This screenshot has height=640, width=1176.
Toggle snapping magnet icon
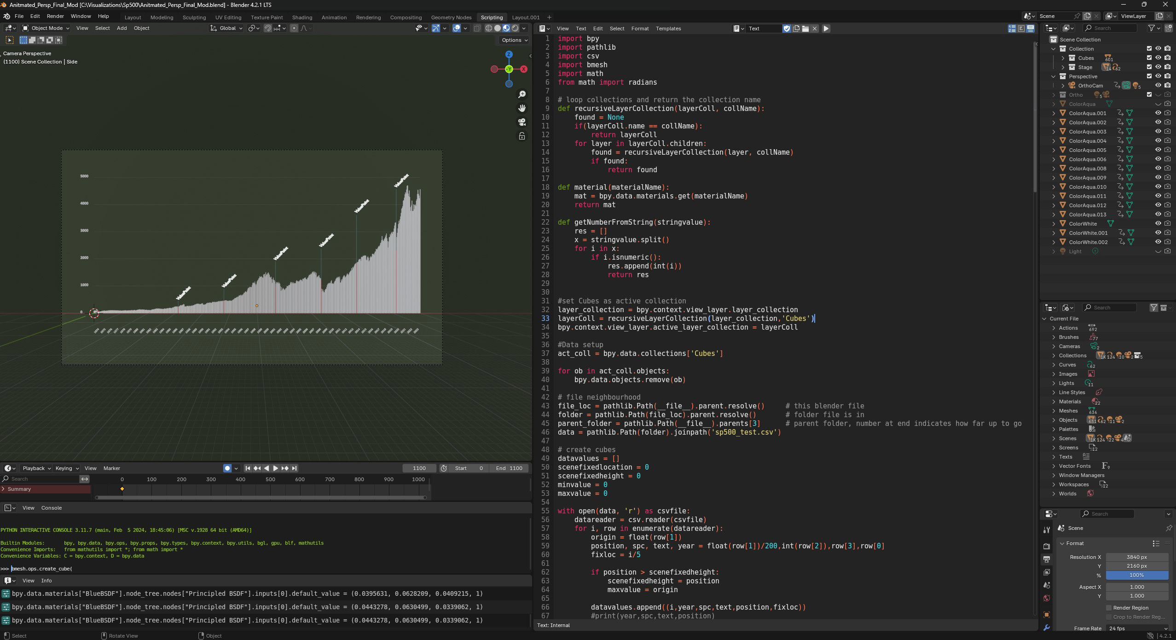(268, 28)
